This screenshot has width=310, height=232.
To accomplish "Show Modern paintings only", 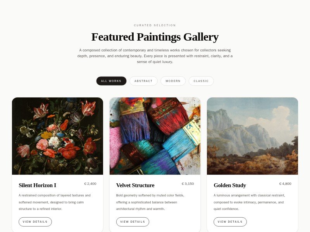I will coord(173,81).
